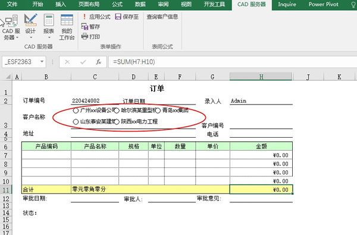This screenshot has width=357, height=235.
Task: Click the 状态 status label
Action: [x=30, y=213]
